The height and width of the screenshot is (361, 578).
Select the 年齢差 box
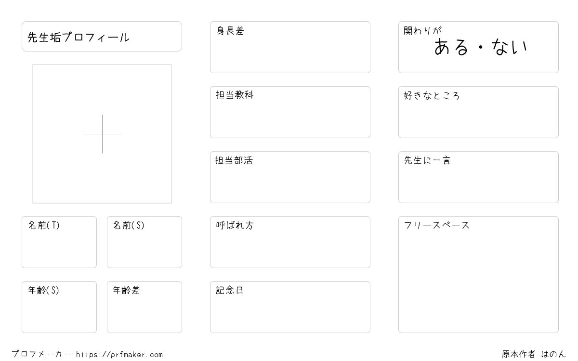pos(144,307)
